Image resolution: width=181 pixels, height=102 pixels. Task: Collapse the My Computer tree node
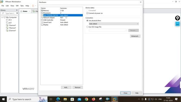pyautogui.click(x=2, y=17)
